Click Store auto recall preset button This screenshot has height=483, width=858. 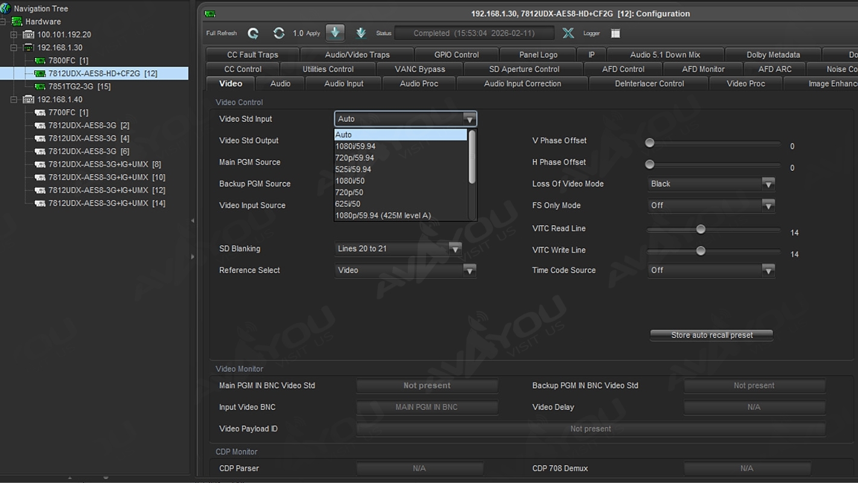pos(711,335)
